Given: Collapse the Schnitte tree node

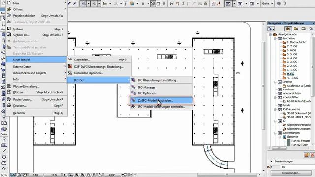Looking at the screenshot, I should 275,82.
